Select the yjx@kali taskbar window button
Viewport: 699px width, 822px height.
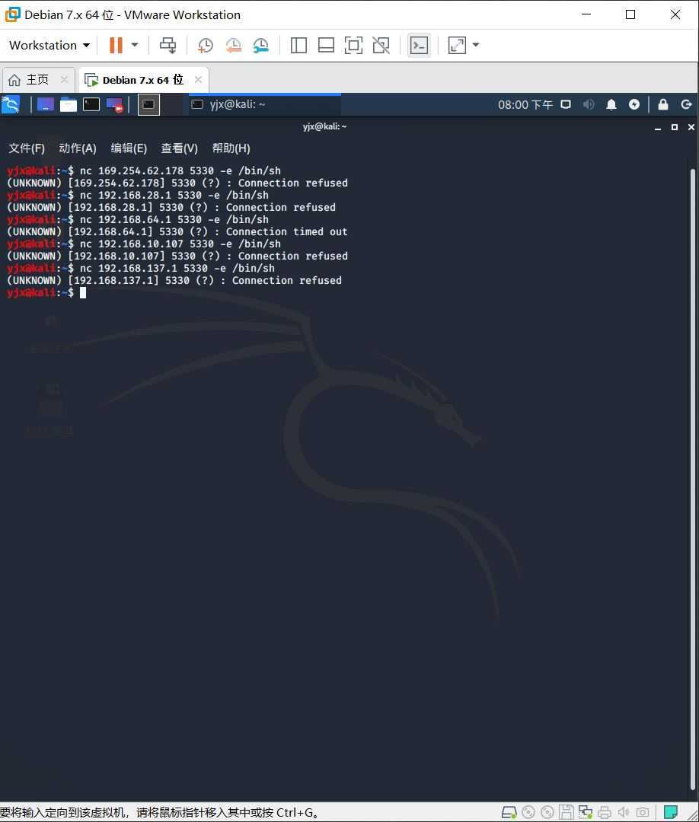tap(264, 104)
